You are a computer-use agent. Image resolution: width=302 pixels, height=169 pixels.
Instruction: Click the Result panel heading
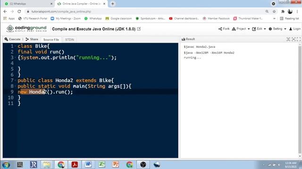188,39
